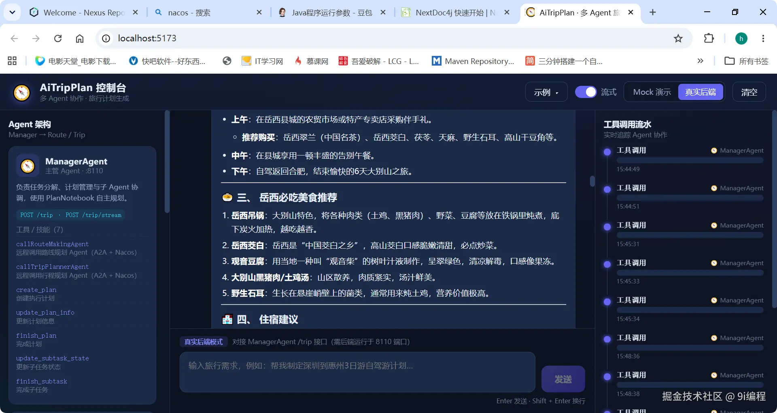Viewport: 777px width, 413px height.
Task: Open the 快吧软件 bookmark
Action: (167, 61)
